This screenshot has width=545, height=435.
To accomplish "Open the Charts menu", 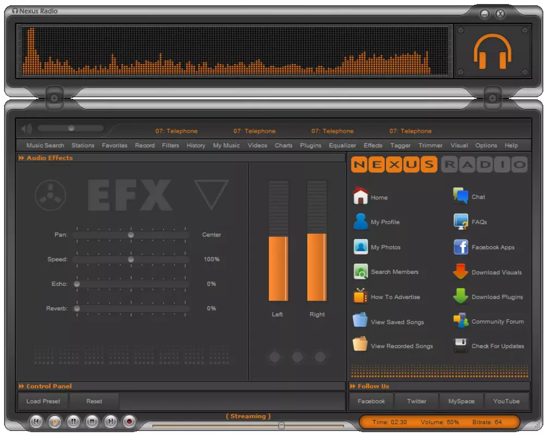I will tap(283, 146).
